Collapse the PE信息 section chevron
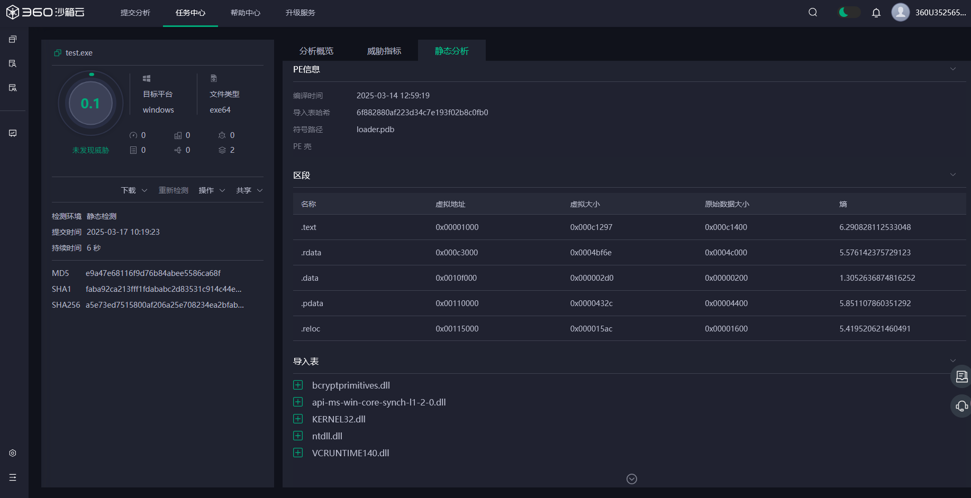This screenshot has width=971, height=498. point(952,69)
